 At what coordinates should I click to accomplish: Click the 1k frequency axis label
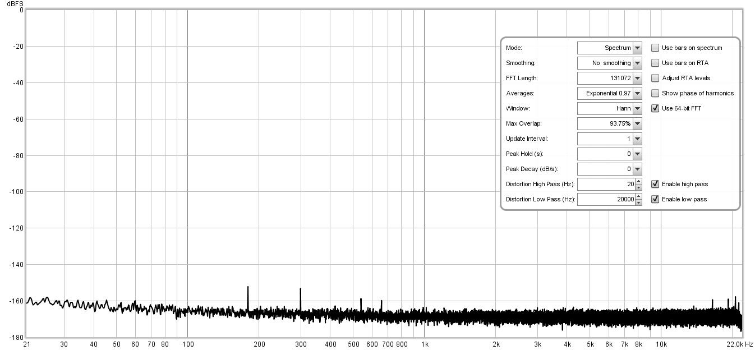pyautogui.click(x=425, y=344)
